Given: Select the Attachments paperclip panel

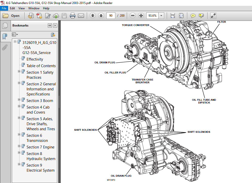Looking at the screenshot, I should 6,47.
